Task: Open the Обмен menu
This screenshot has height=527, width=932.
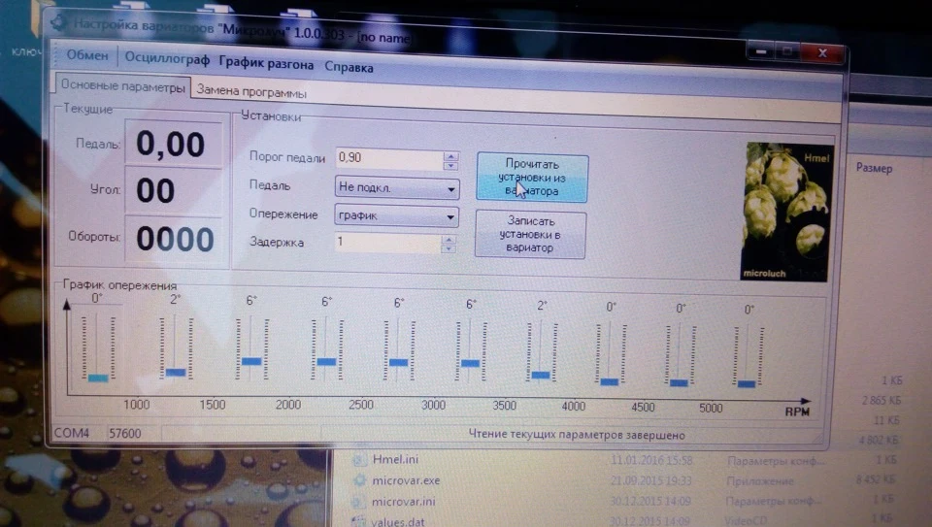Action: [x=87, y=55]
